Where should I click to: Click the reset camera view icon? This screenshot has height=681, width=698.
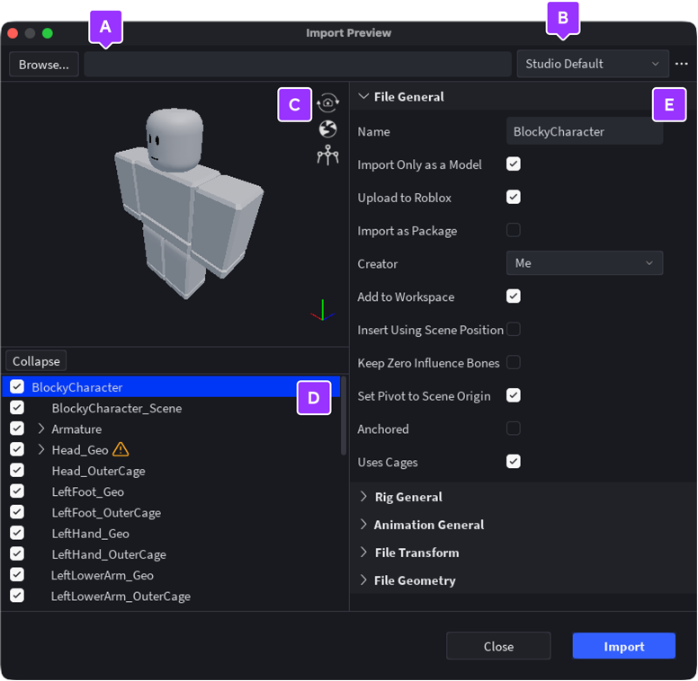point(328,103)
